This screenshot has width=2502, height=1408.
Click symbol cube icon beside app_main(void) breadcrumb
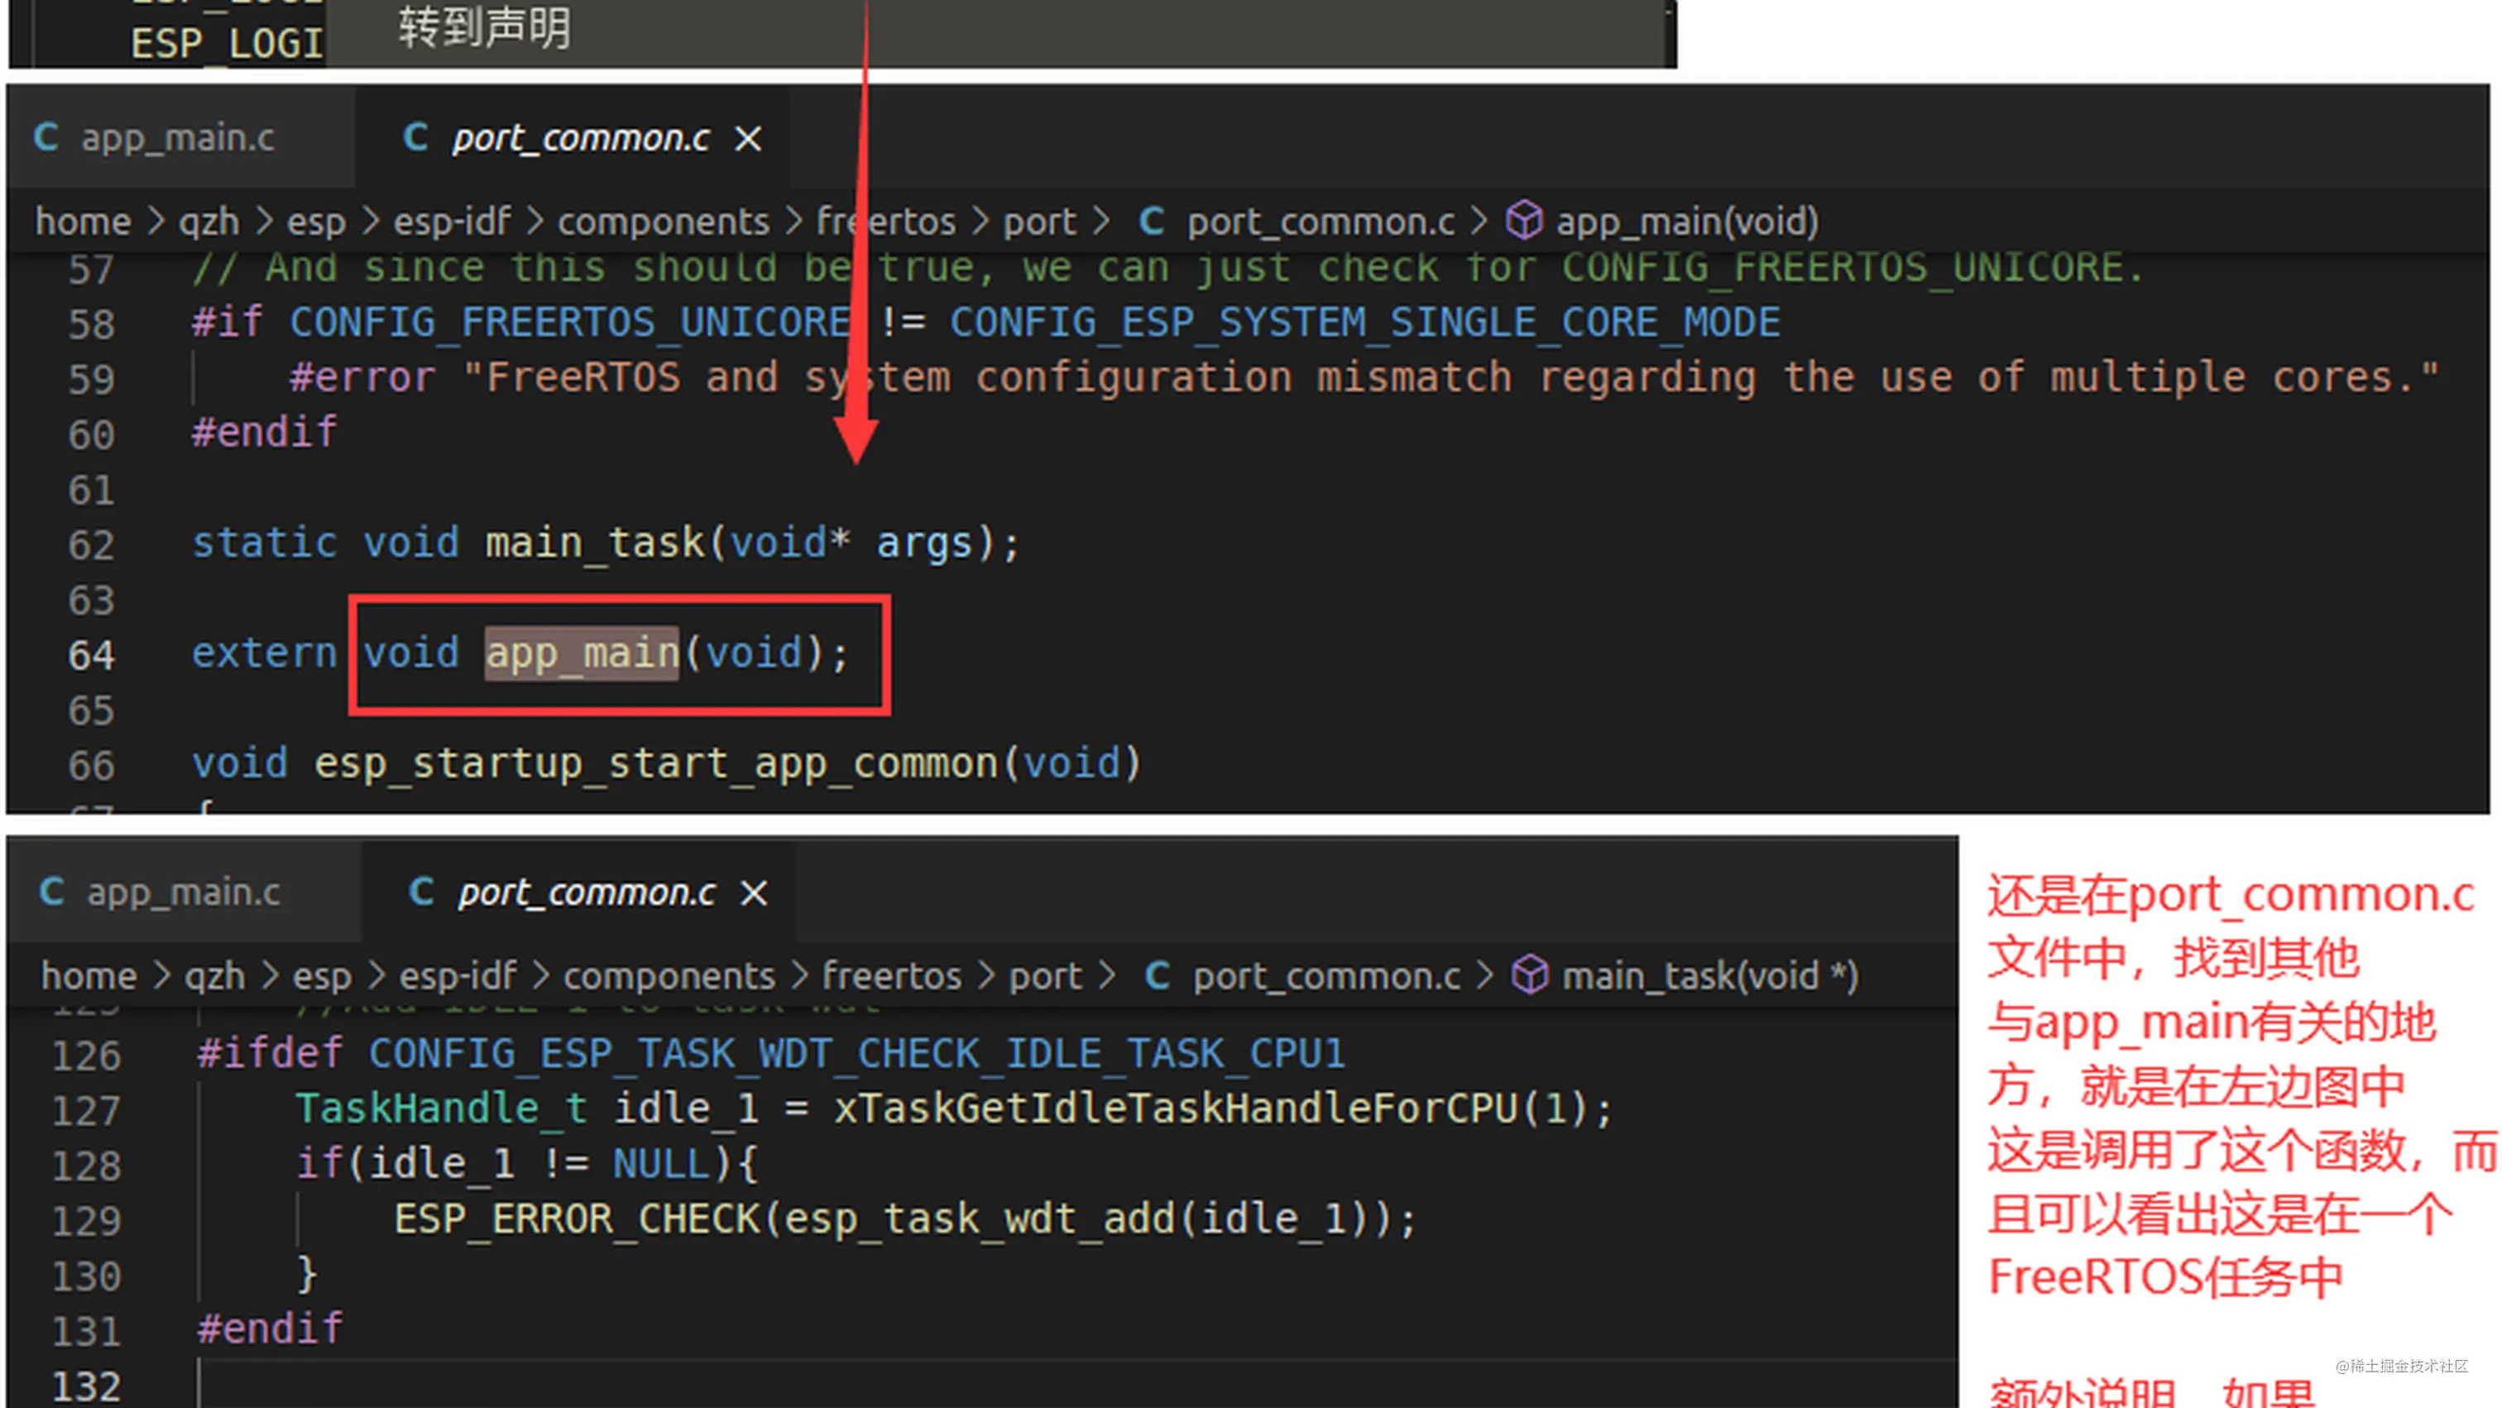1524,219
